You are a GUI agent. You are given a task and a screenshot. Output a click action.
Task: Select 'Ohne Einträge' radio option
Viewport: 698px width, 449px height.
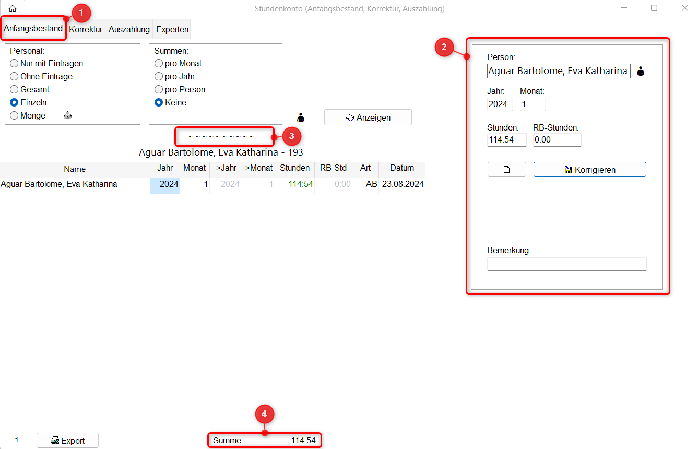pos(14,76)
